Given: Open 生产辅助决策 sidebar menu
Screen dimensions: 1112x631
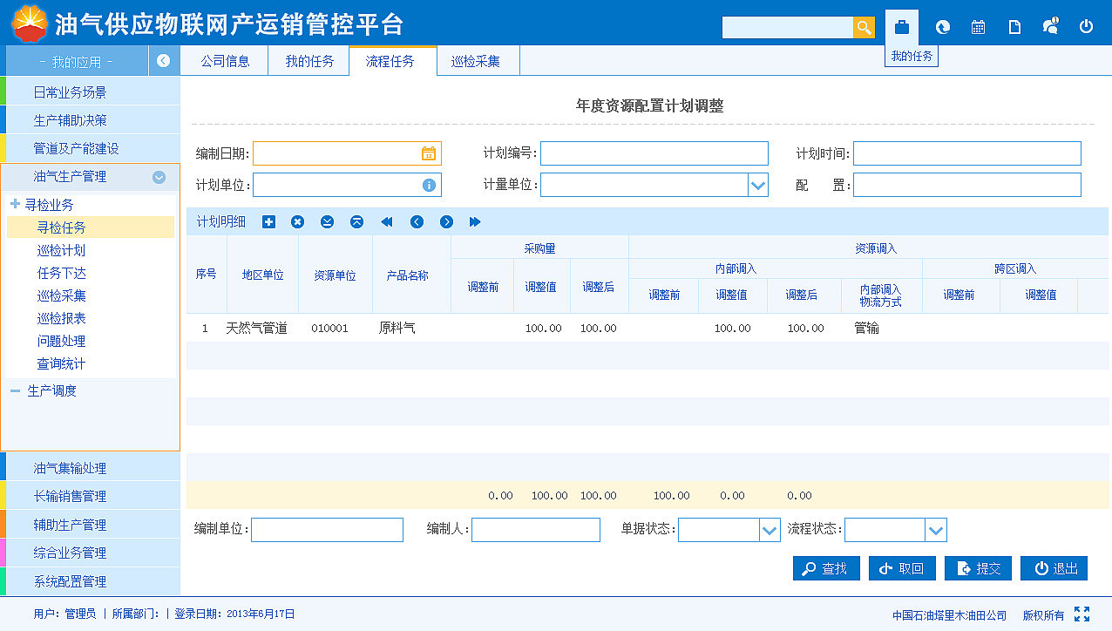Looking at the screenshot, I should 91,120.
